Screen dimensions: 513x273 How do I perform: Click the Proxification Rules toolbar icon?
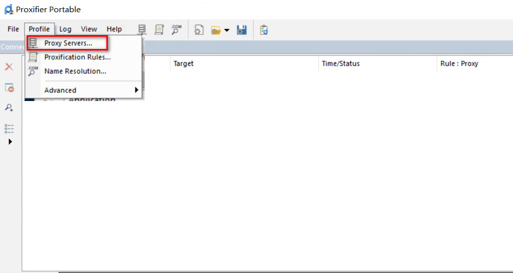click(159, 30)
